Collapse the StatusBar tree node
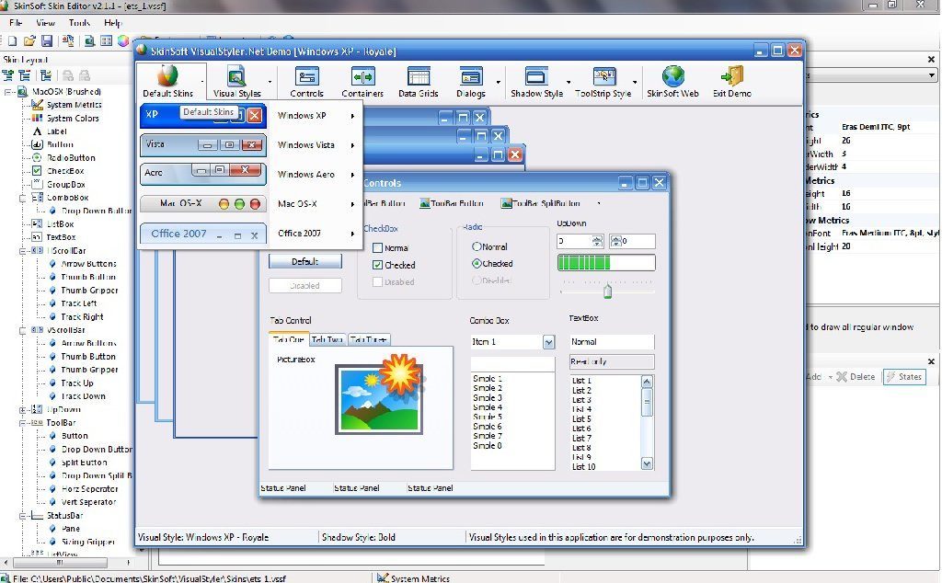Screen dimensions: 942x583 click(23, 515)
